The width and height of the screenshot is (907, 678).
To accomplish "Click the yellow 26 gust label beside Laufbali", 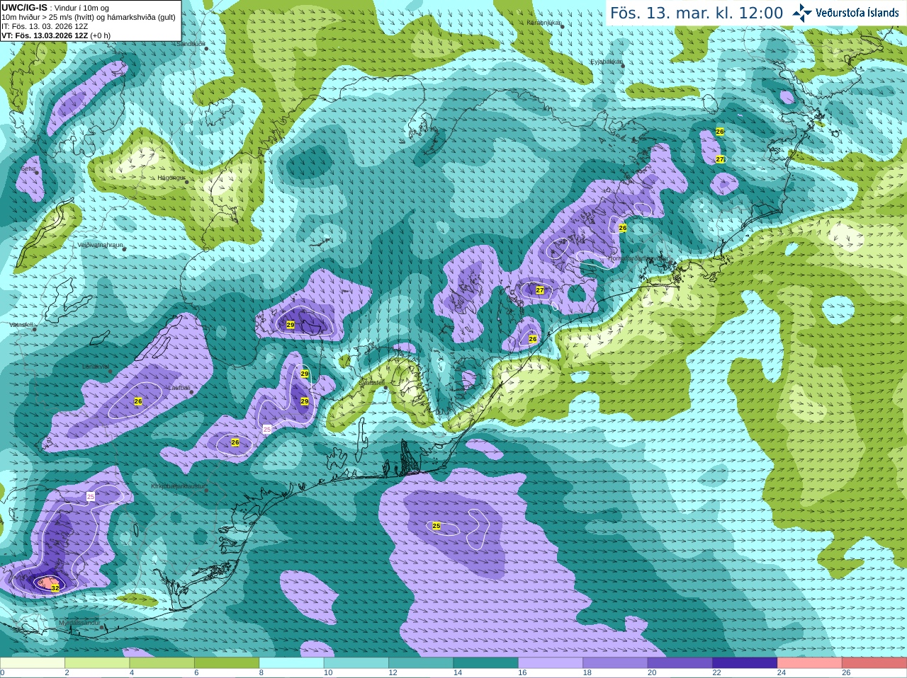I will (x=138, y=401).
